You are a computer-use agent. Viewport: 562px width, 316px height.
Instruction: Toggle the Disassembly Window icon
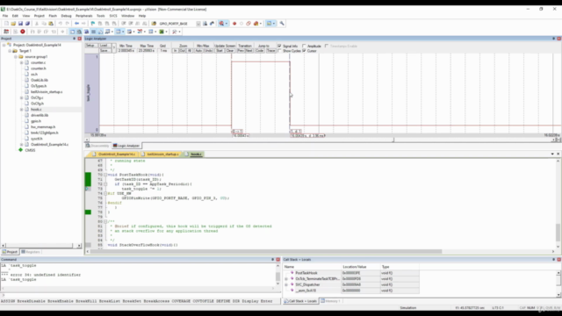[x=79, y=32]
